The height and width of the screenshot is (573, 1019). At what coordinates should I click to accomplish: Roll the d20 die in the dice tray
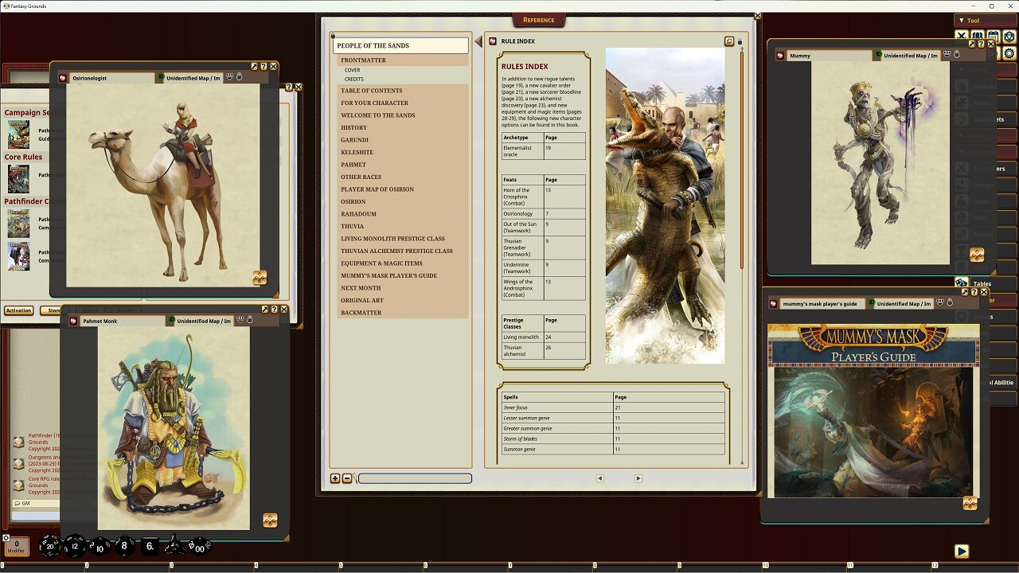pos(49,544)
